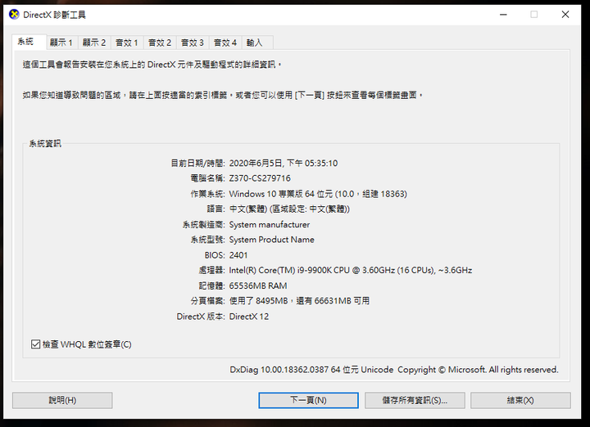This screenshot has width=590, height=427.
Task: Click the System manufacturer value
Action: 270,225
